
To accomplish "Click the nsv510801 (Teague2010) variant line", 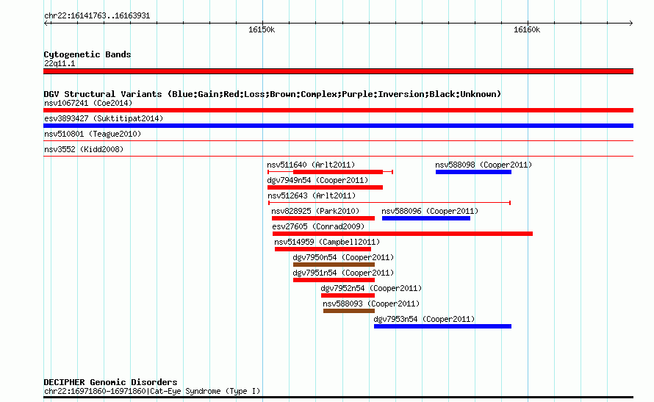I will 338,141.
